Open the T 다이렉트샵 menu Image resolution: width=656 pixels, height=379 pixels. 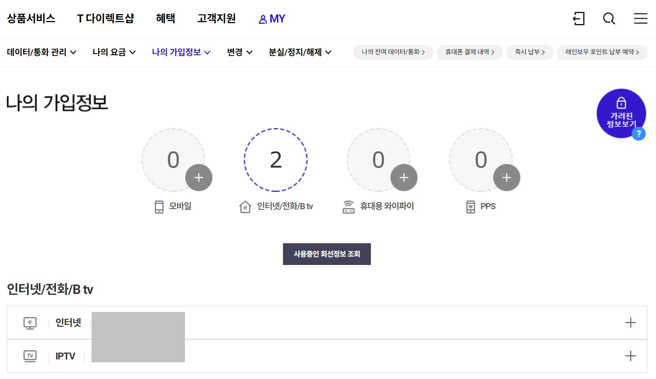click(105, 18)
